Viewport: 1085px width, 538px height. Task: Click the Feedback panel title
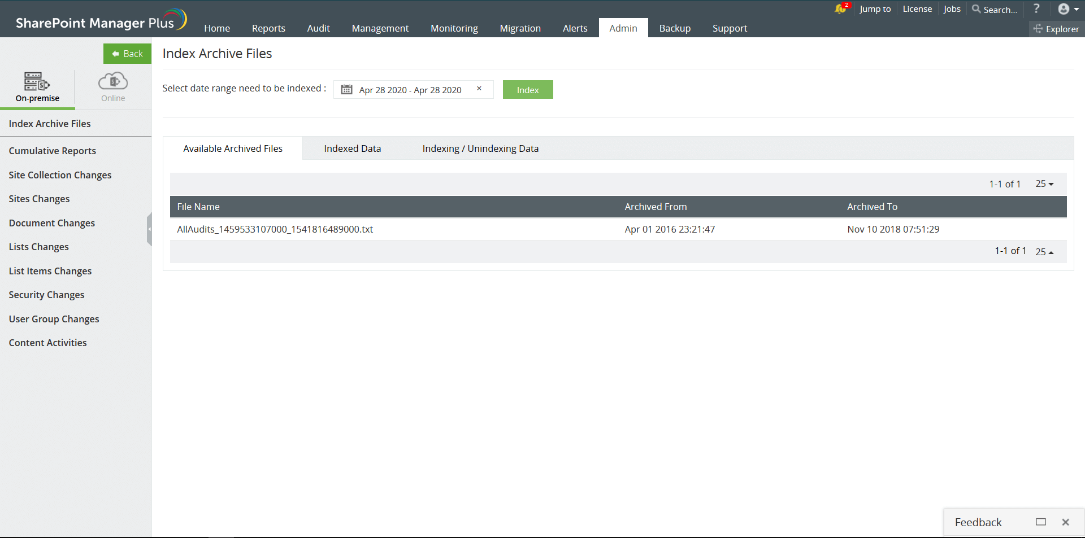click(x=978, y=522)
